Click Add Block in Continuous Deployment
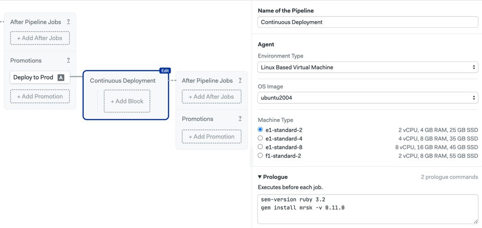Viewport: 482px width, 228px height. (x=127, y=101)
